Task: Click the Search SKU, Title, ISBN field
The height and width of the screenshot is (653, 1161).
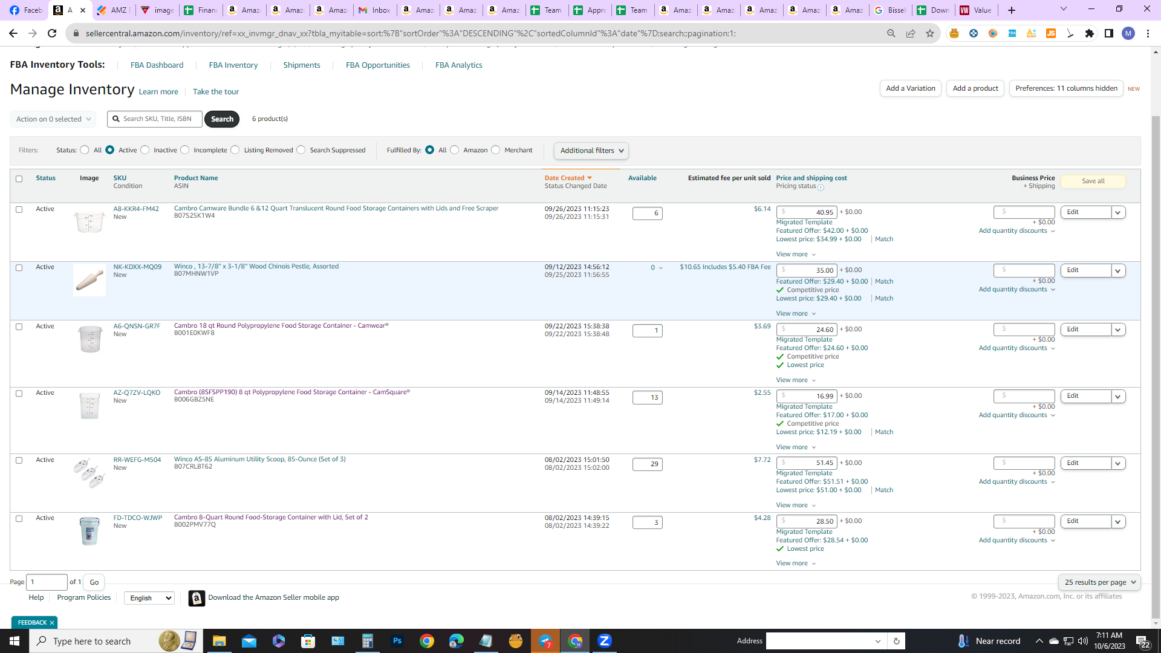Action: (155, 119)
